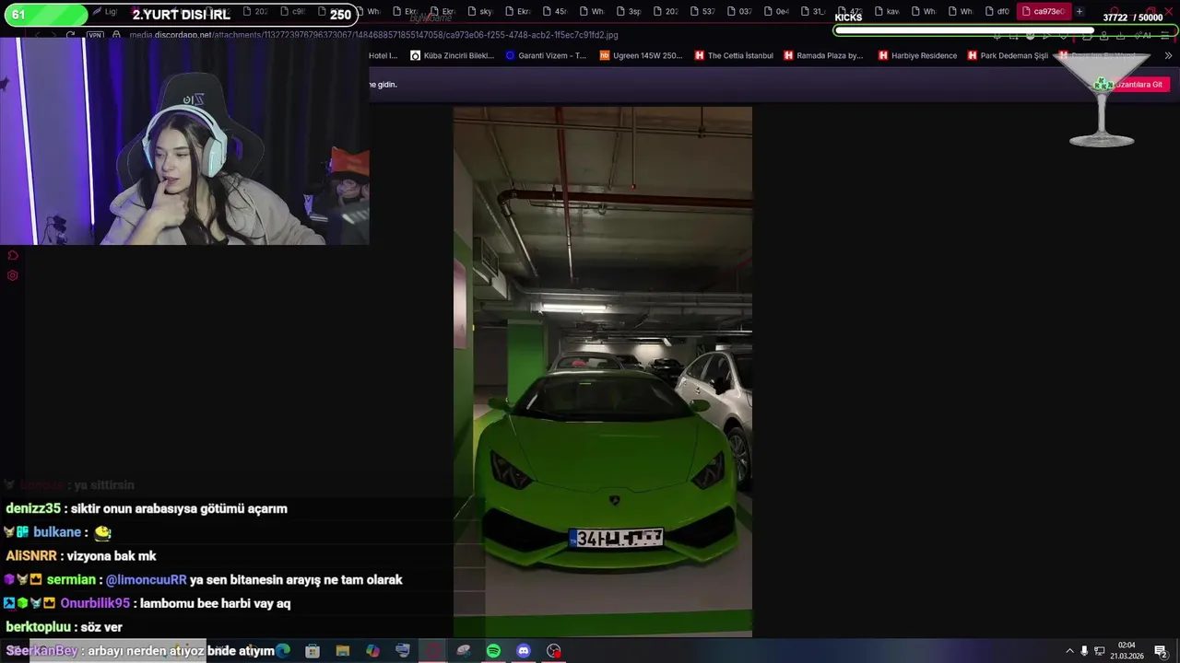Viewport: 1180px width, 663px height.
Task: Click the 2.YURT DISI IRL title
Action: (x=181, y=15)
